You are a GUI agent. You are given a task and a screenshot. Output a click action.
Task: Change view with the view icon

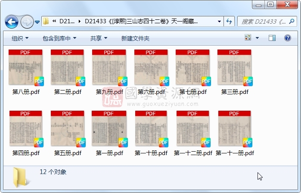248,37
